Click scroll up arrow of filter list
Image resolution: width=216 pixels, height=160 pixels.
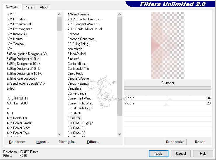pos(119,14)
